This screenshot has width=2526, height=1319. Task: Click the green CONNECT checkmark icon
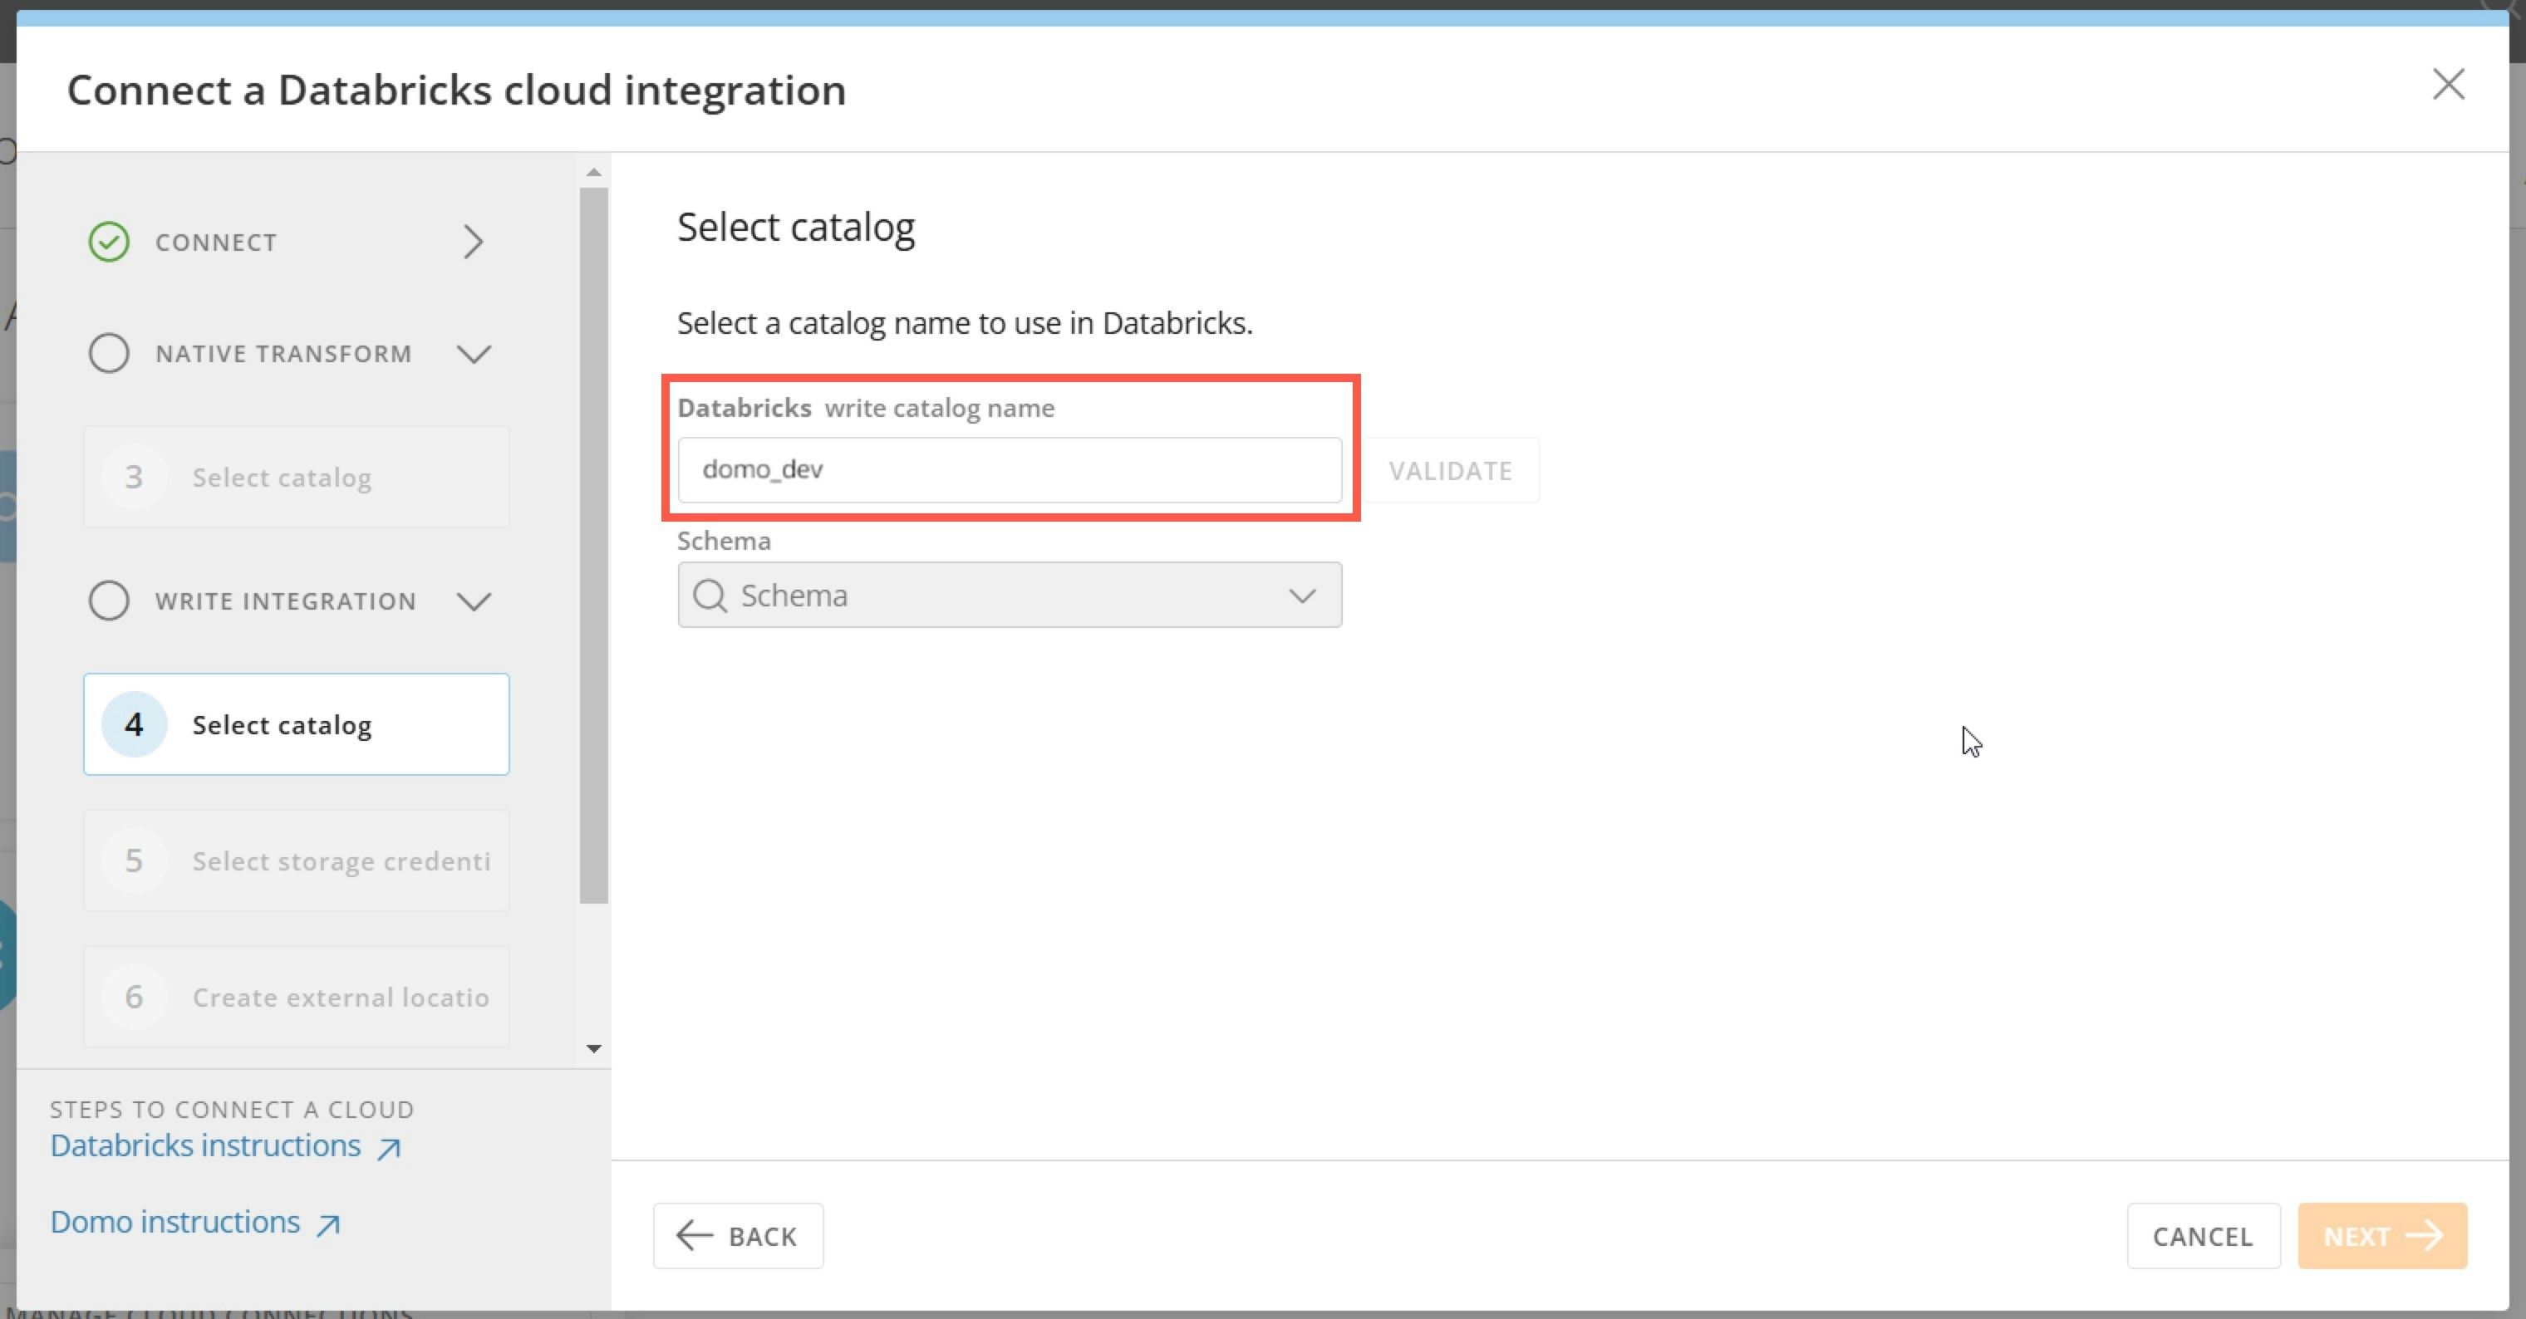coord(109,242)
